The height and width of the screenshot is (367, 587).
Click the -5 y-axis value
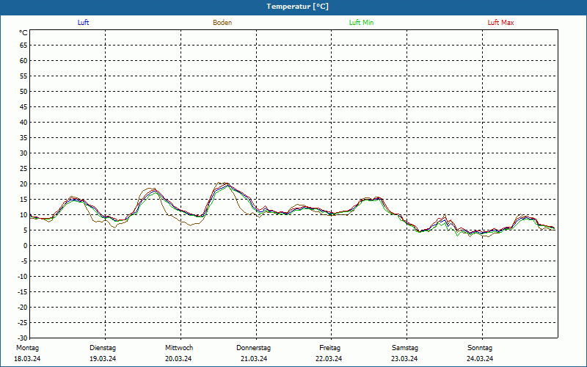point(23,261)
